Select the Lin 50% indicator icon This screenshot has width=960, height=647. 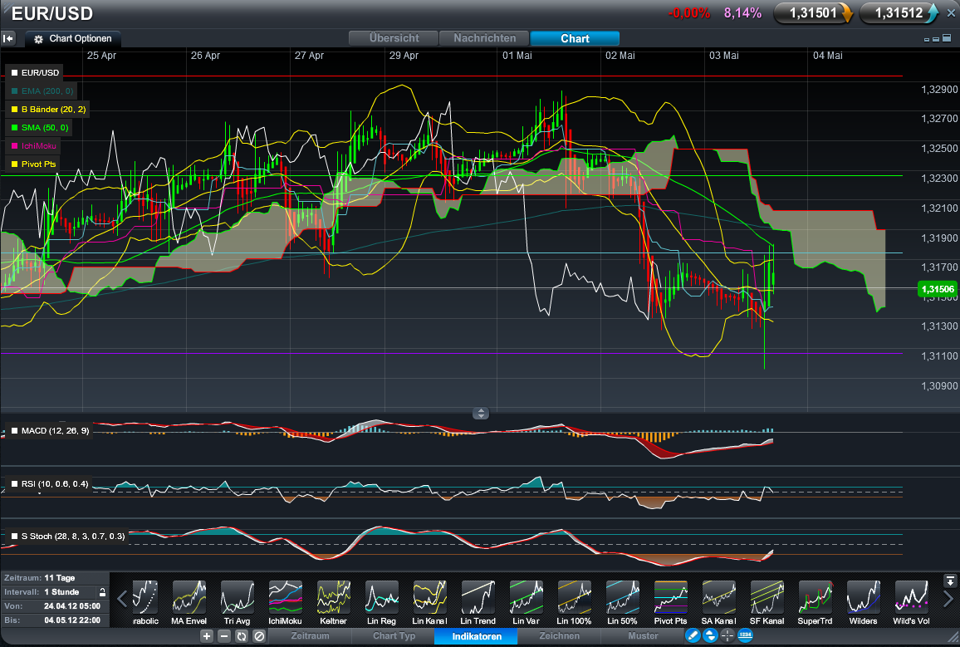[x=622, y=597]
